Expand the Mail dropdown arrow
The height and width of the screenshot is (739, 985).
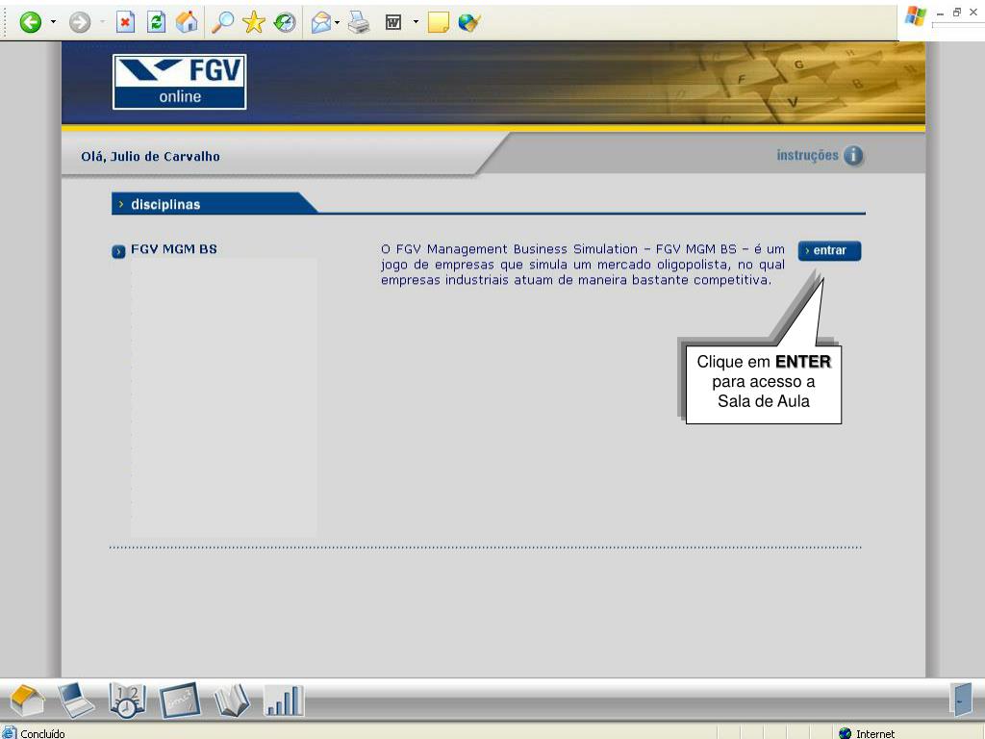tap(338, 23)
